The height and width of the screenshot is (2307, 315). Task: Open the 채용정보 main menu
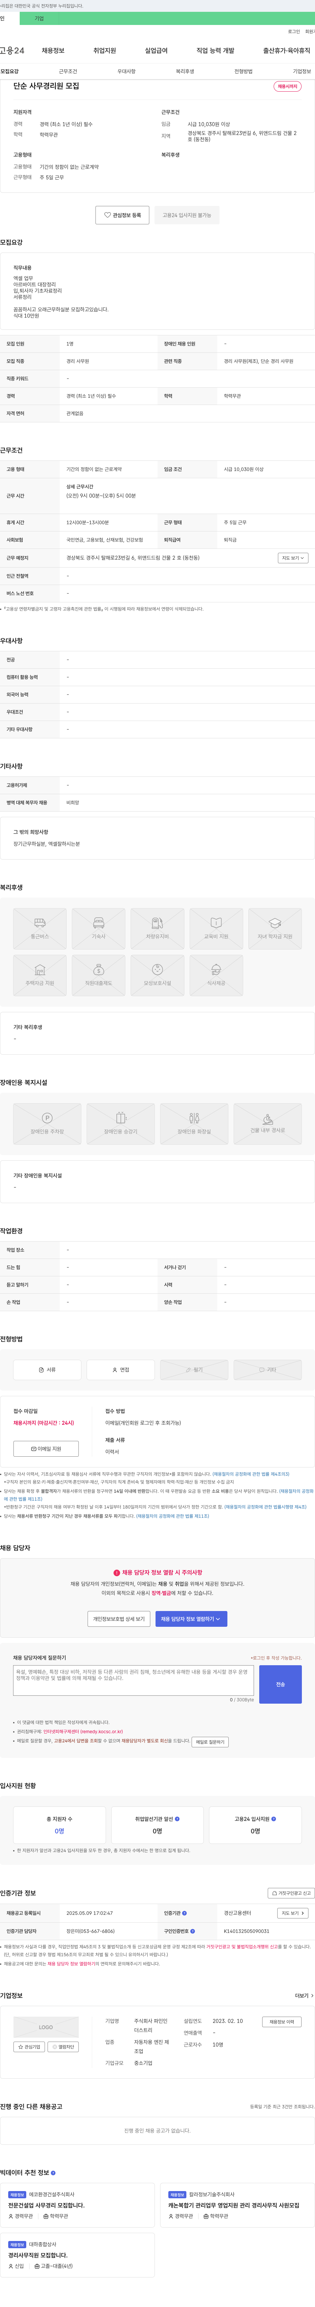[x=53, y=50]
